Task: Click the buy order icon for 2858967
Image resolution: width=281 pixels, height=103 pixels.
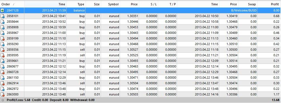Action: (x=2, y=33)
